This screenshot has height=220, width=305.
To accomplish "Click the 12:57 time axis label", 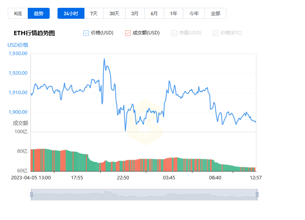I will [256, 178].
